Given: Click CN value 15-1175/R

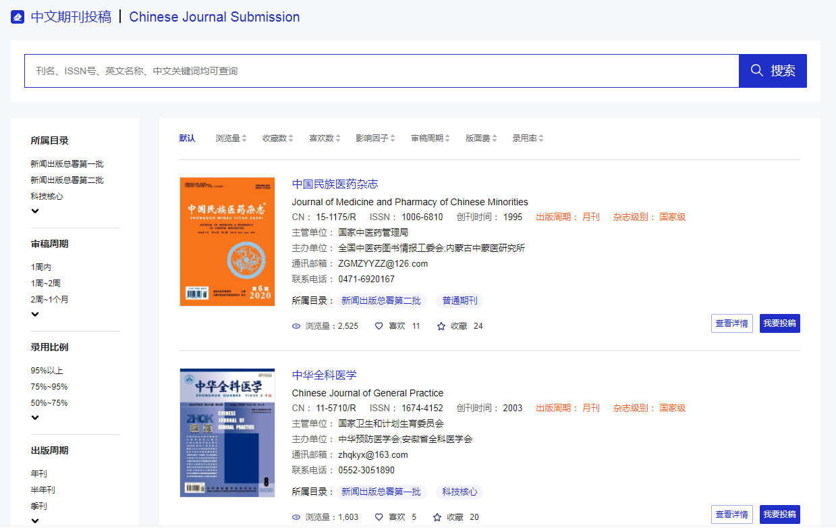Looking at the screenshot, I should (336, 217).
